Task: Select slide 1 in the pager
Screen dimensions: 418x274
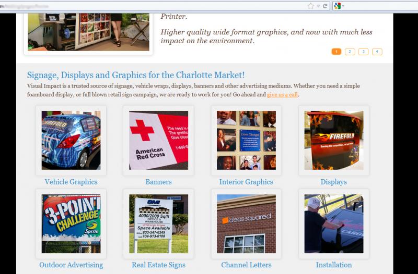Action: pos(336,52)
